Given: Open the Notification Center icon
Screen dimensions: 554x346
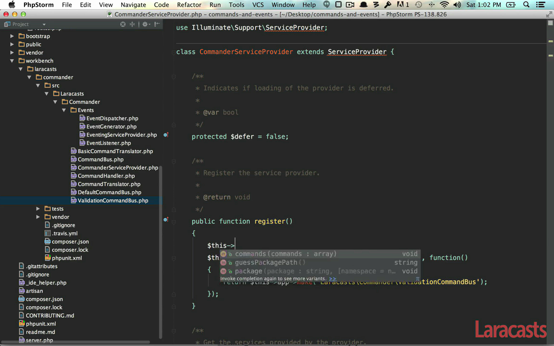Looking at the screenshot, I should click(540, 5).
